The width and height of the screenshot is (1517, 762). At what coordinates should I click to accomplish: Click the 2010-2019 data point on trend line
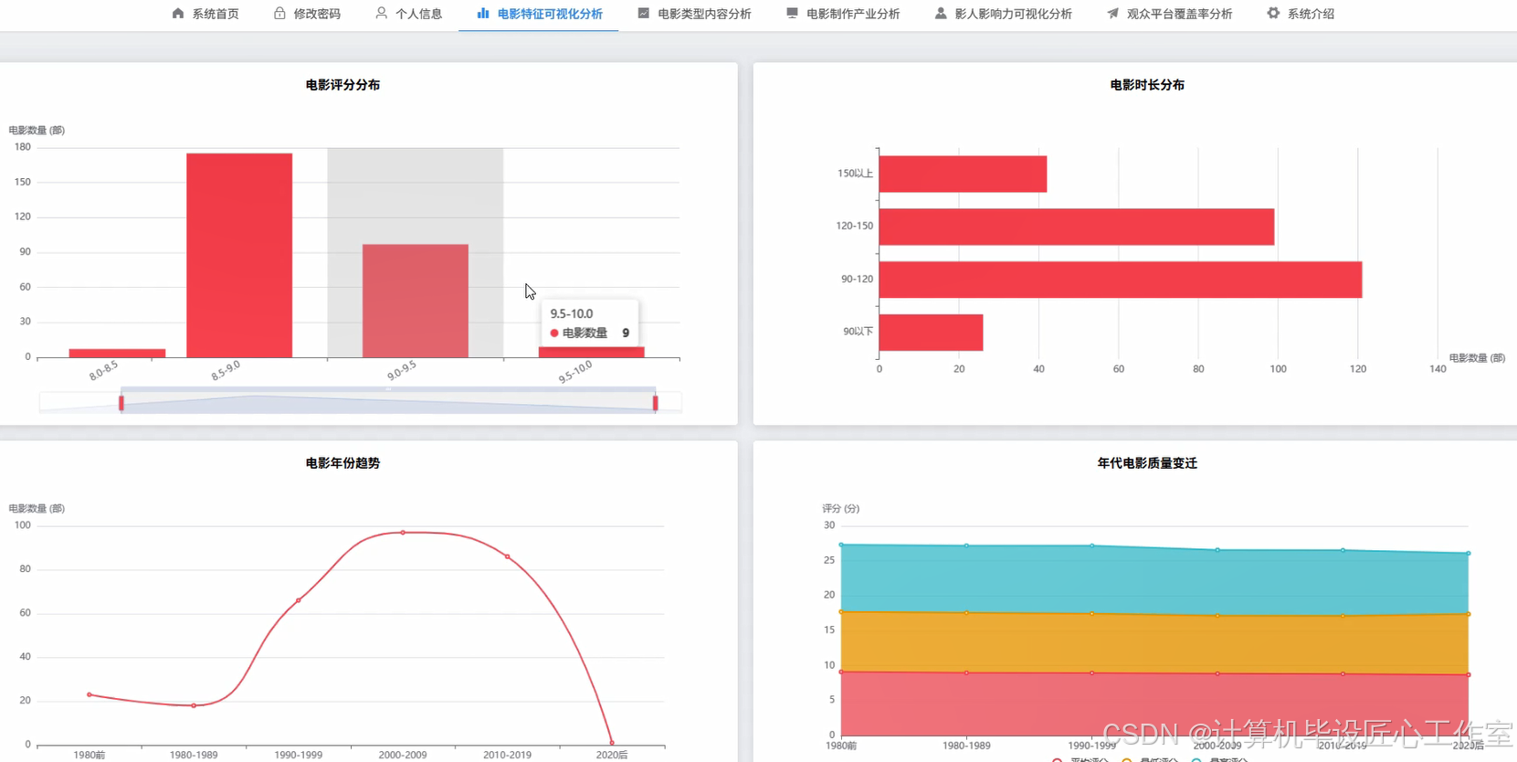click(x=508, y=556)
